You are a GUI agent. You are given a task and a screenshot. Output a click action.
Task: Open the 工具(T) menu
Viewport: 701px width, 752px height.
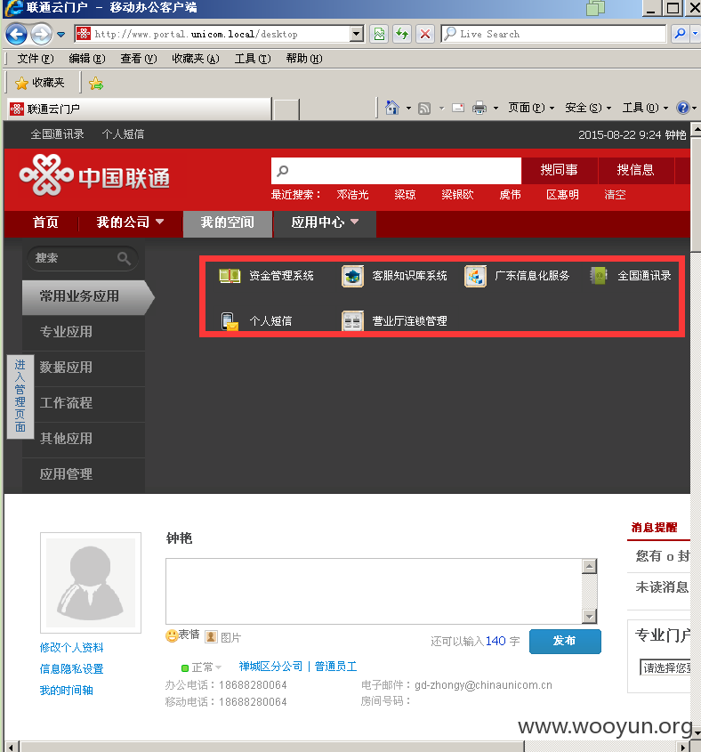(x=253, y=59)
